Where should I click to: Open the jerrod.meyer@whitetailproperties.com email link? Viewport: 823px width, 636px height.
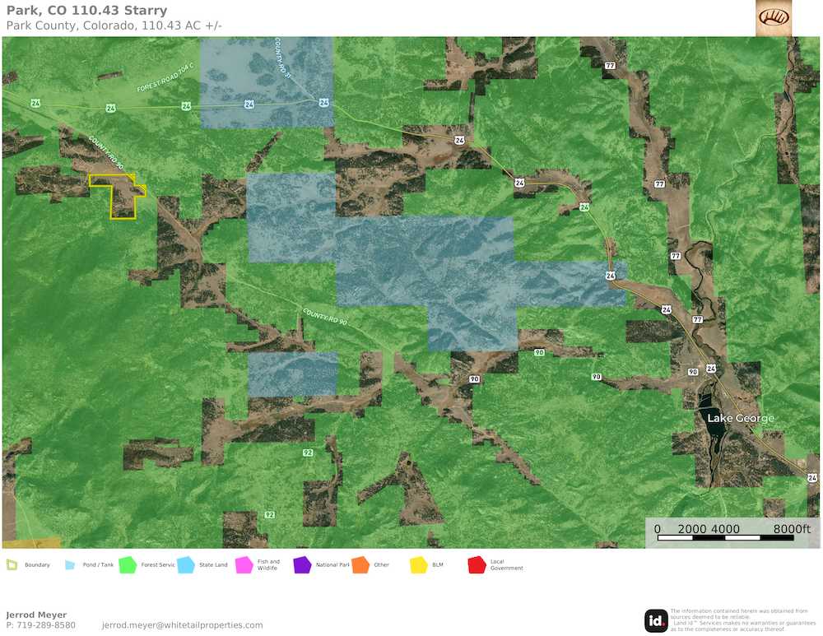point(182,625)
